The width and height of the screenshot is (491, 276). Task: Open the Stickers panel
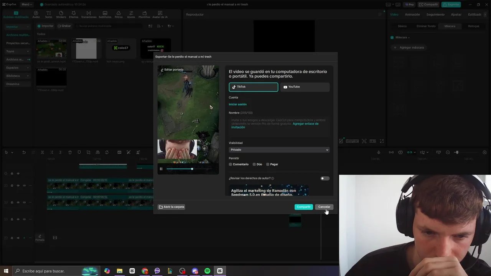point(61,15)
